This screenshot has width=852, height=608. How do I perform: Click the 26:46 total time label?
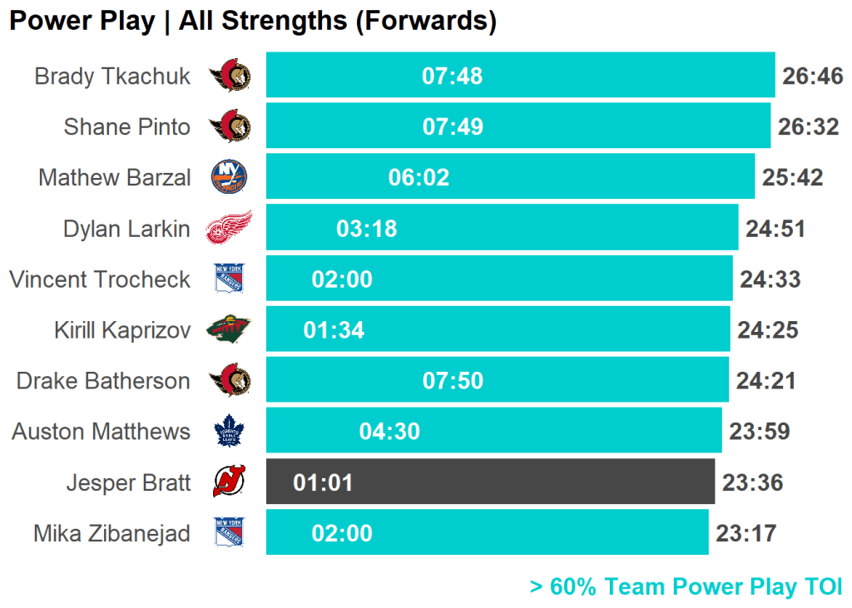click(813, 77)
